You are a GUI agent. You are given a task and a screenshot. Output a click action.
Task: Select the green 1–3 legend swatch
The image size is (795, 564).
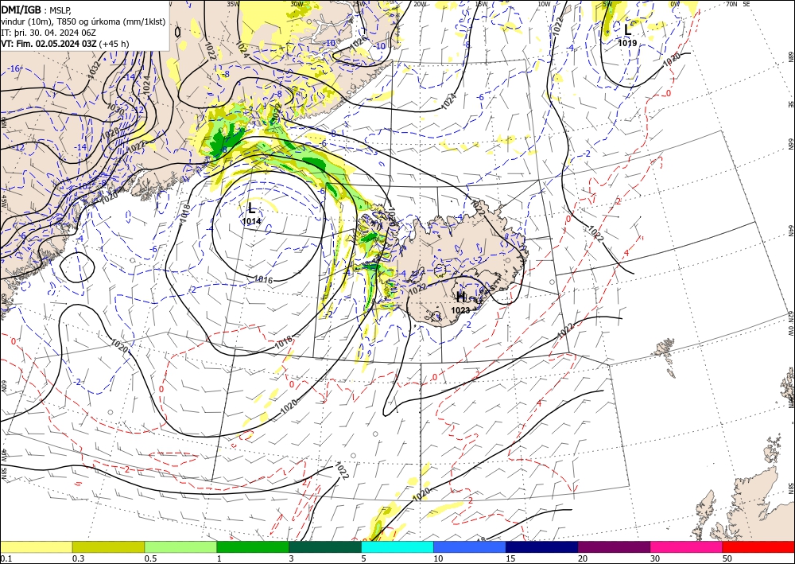253,546
